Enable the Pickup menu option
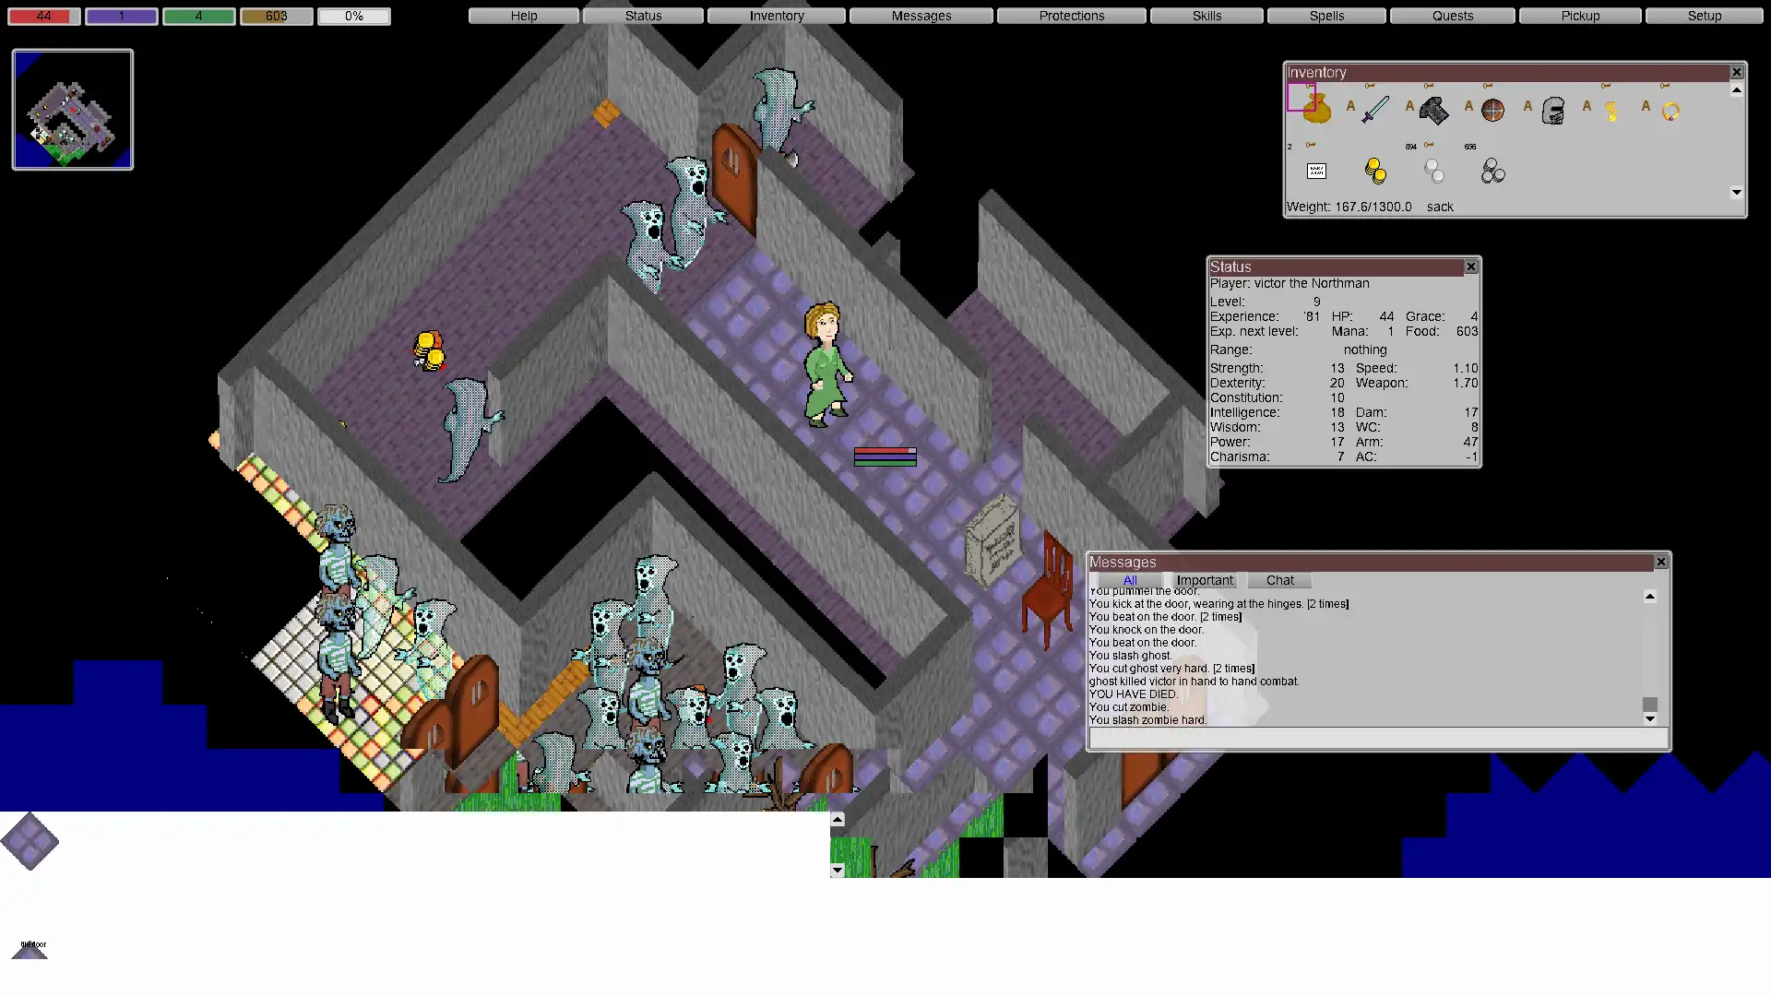Viewport: 1771px width, 996px height. (1580, 16)
